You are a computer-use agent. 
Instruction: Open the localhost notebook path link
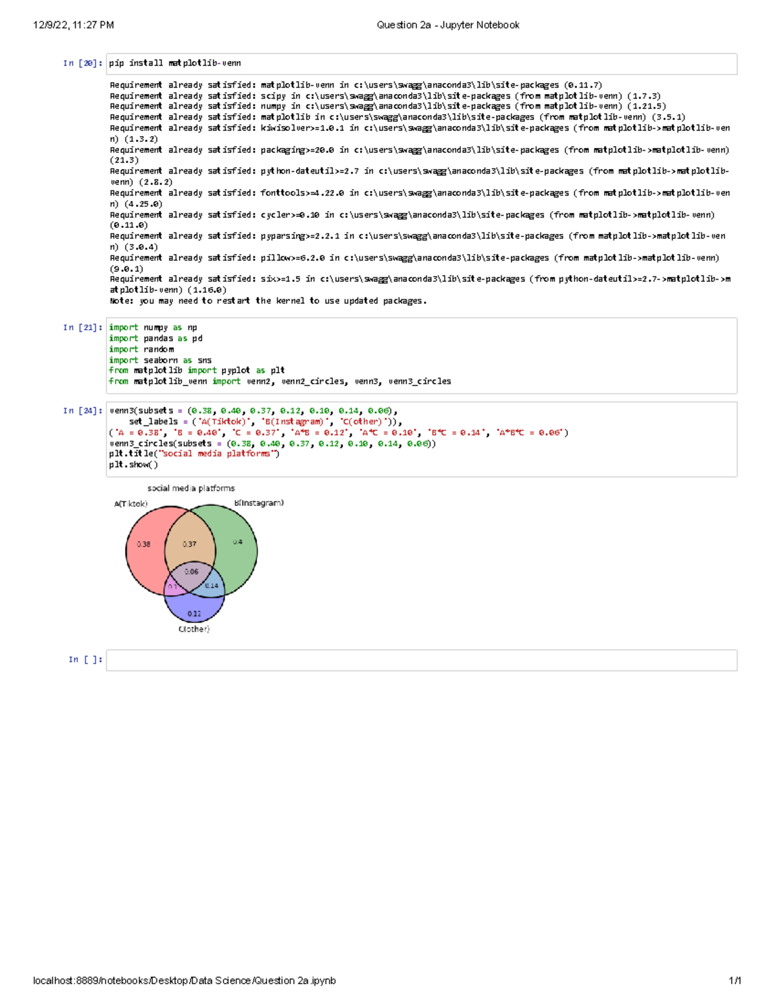pos(183,979)
